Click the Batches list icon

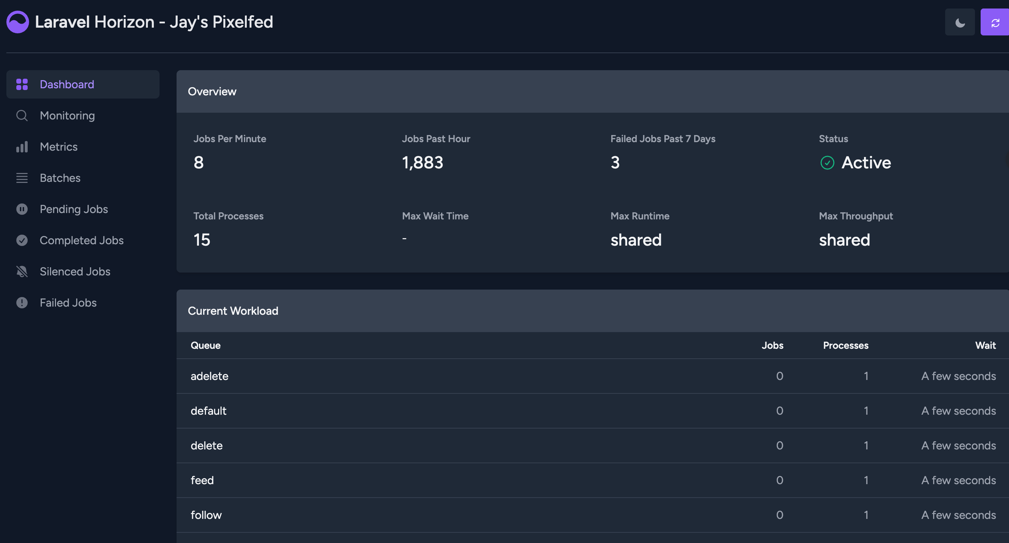[22, 178]
